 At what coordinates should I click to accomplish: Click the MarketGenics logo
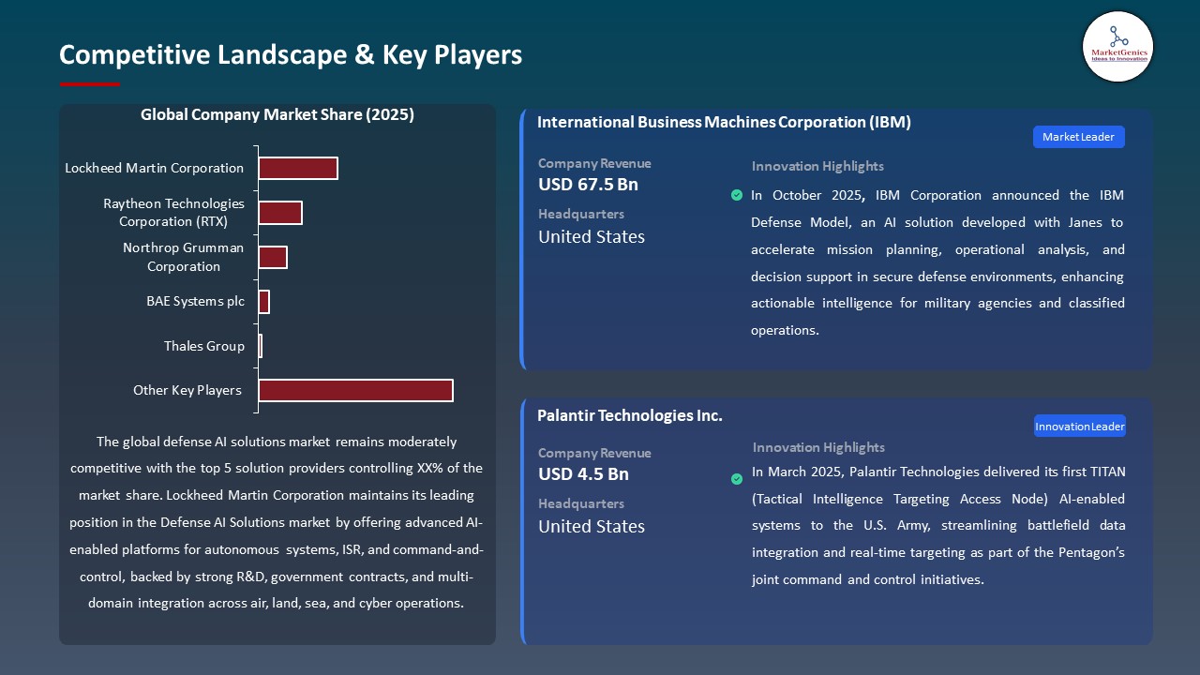[x=1117, y=47]
